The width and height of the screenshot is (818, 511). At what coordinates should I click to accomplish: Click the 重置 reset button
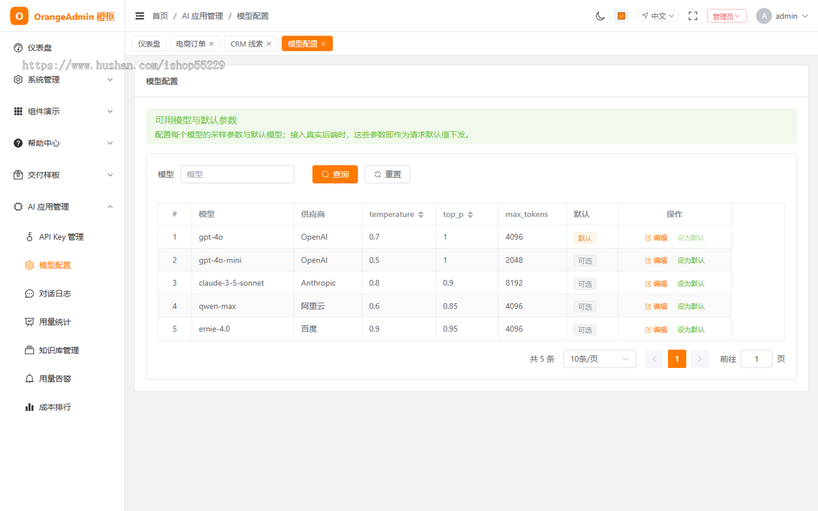click(x=387, y=174)
